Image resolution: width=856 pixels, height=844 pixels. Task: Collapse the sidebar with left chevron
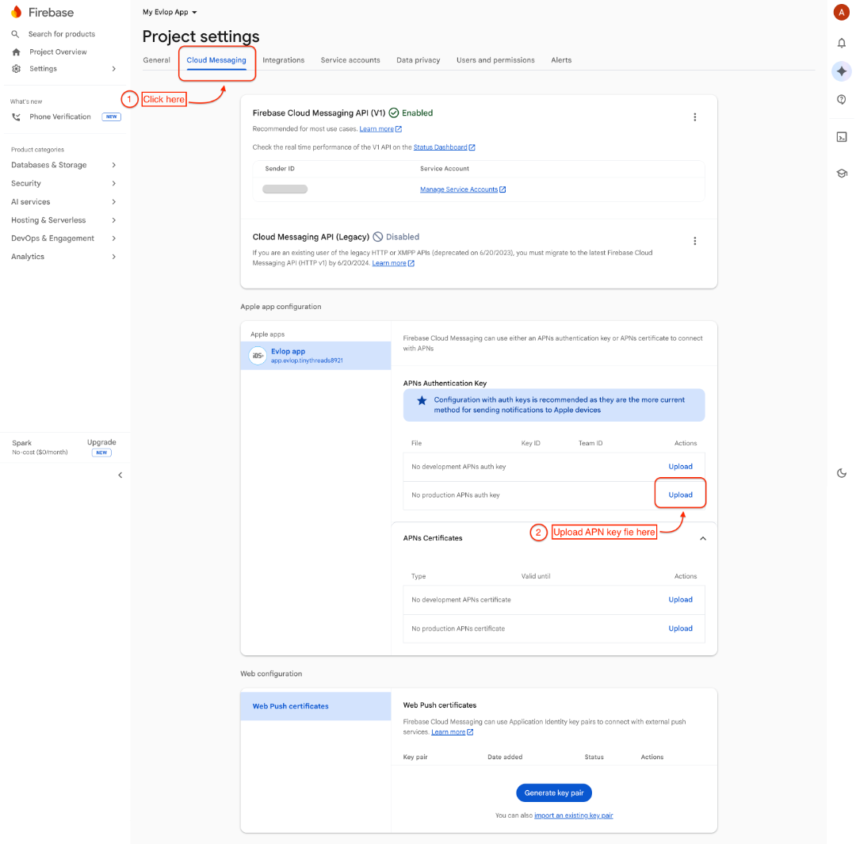point(120,475)
